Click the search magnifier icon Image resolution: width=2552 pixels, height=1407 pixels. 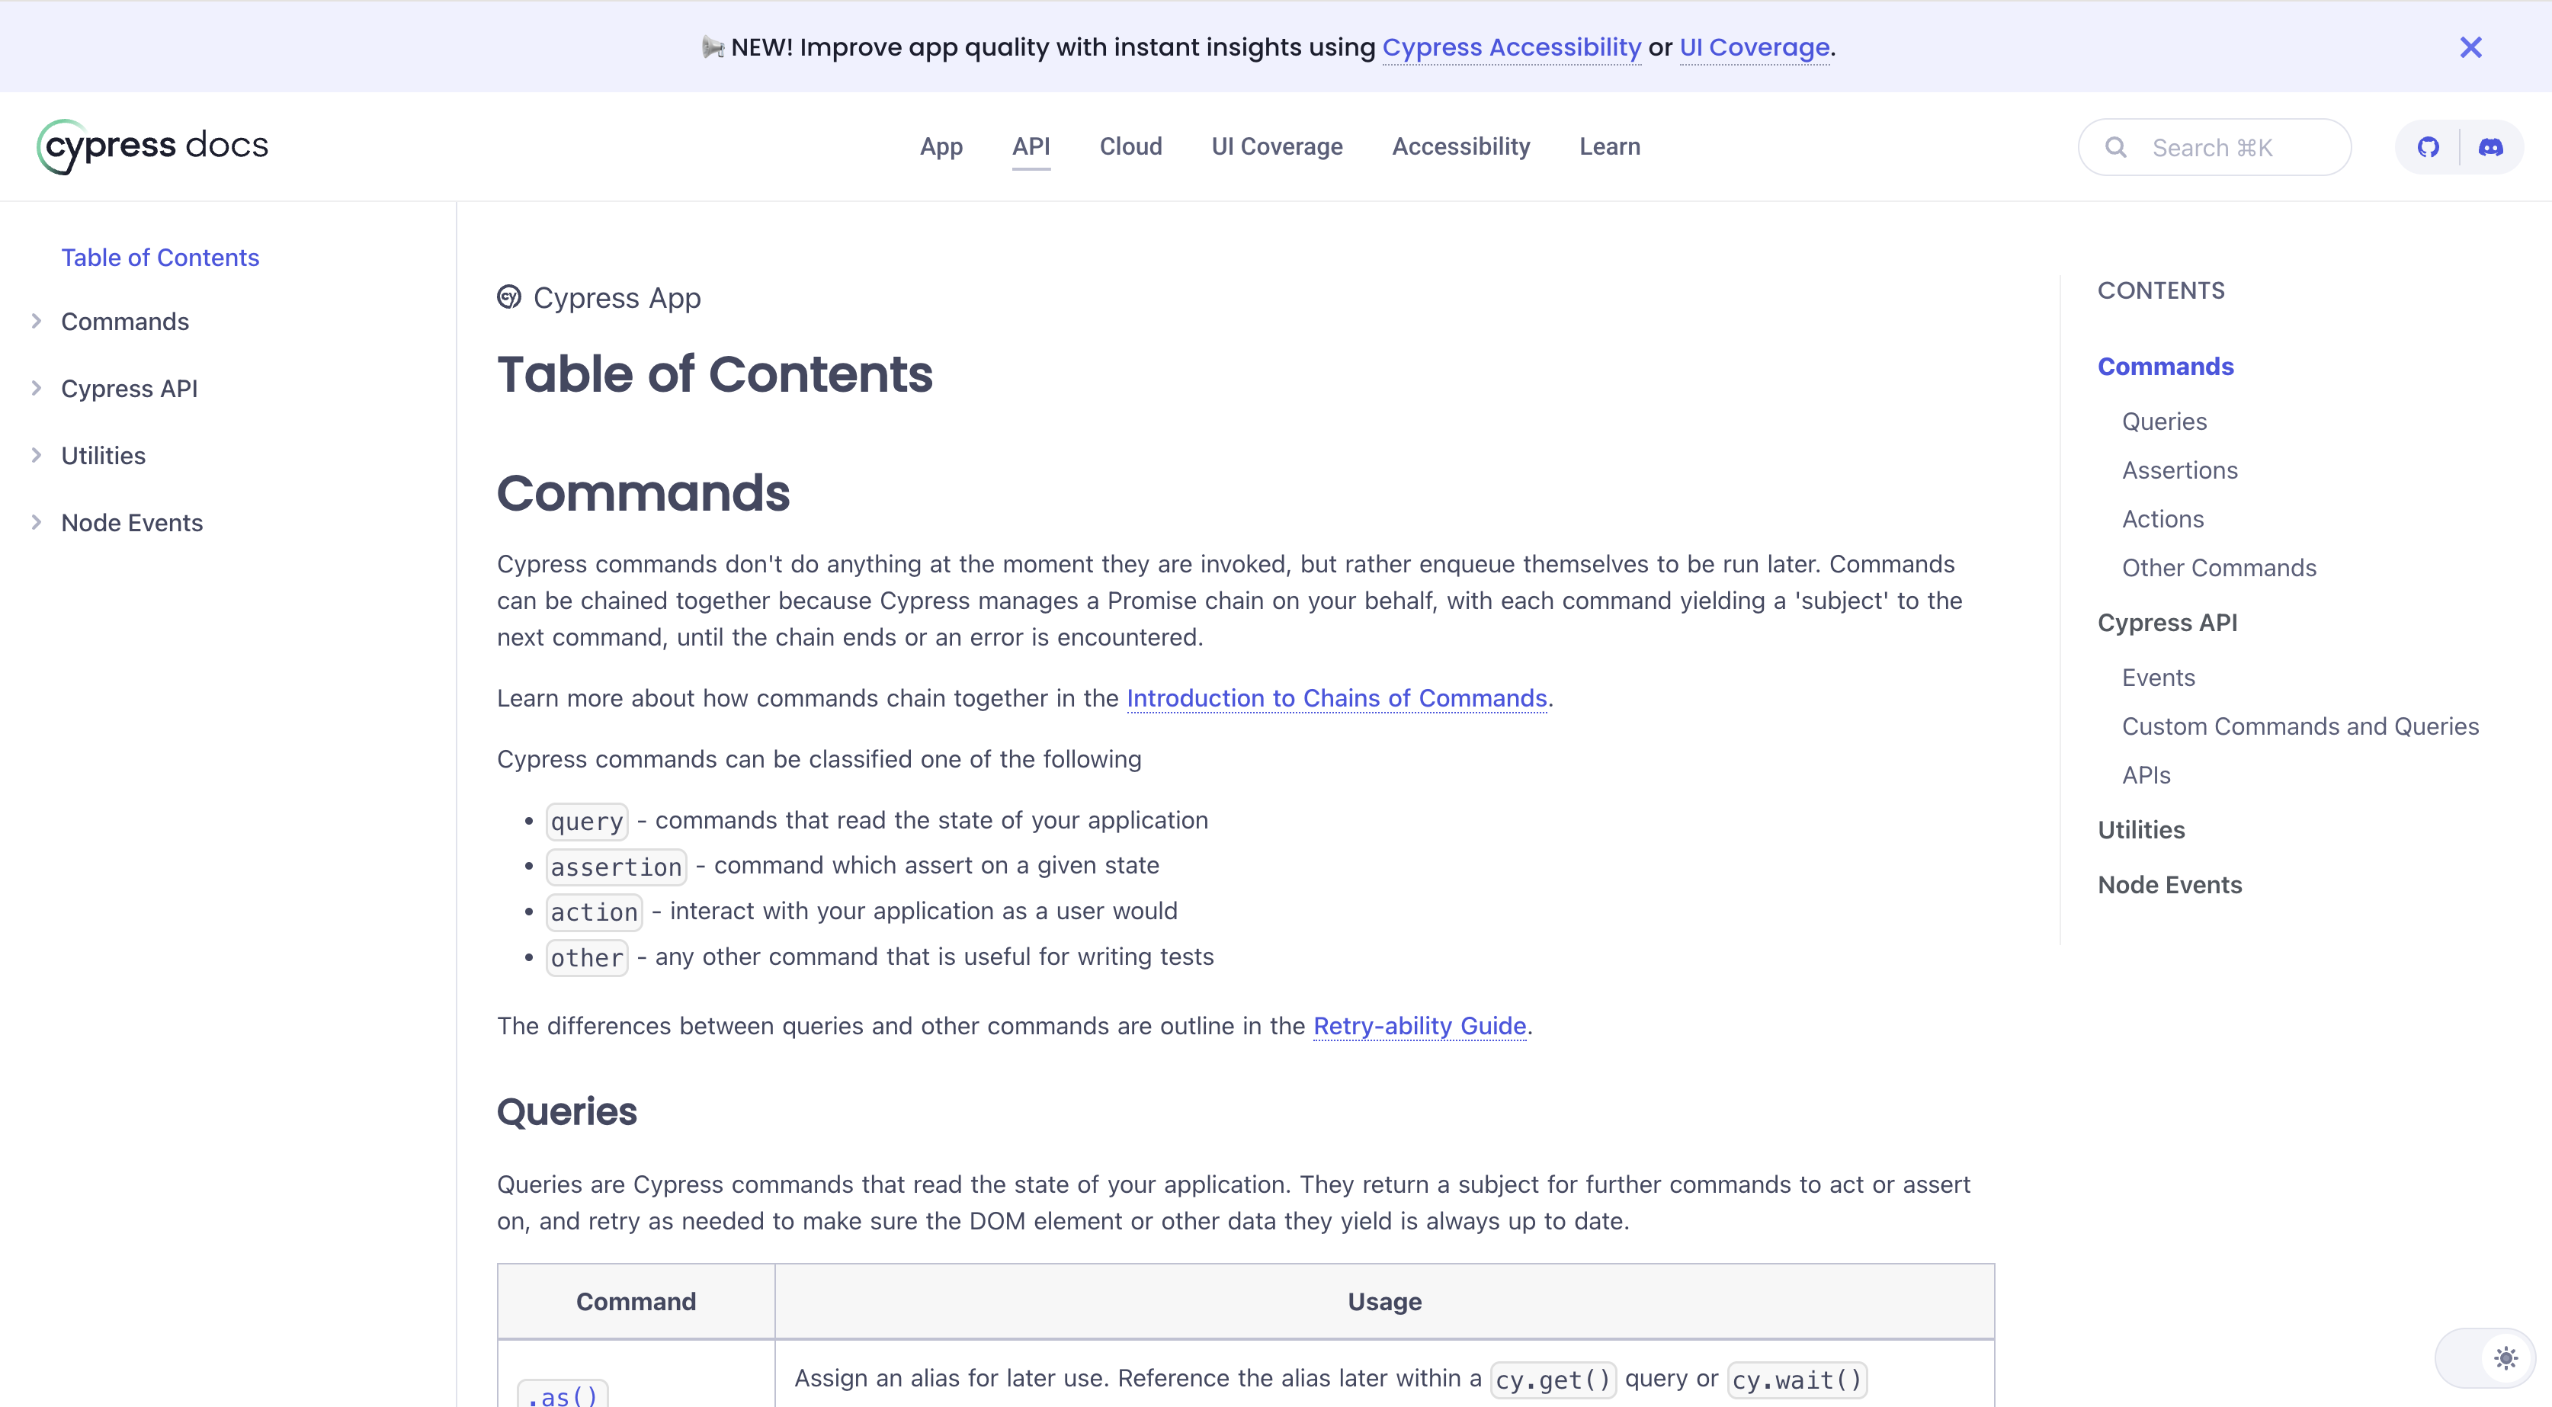[x=2115, y=148]
